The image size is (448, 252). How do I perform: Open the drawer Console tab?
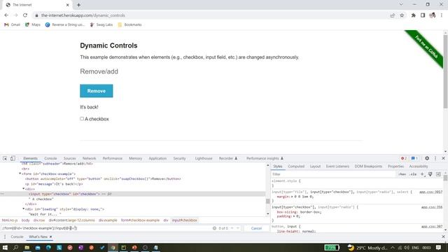tap(17, 237)
